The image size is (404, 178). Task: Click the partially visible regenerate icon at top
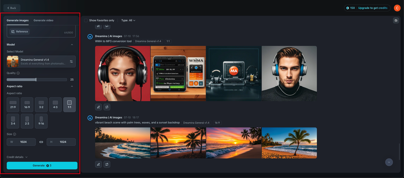107,27
